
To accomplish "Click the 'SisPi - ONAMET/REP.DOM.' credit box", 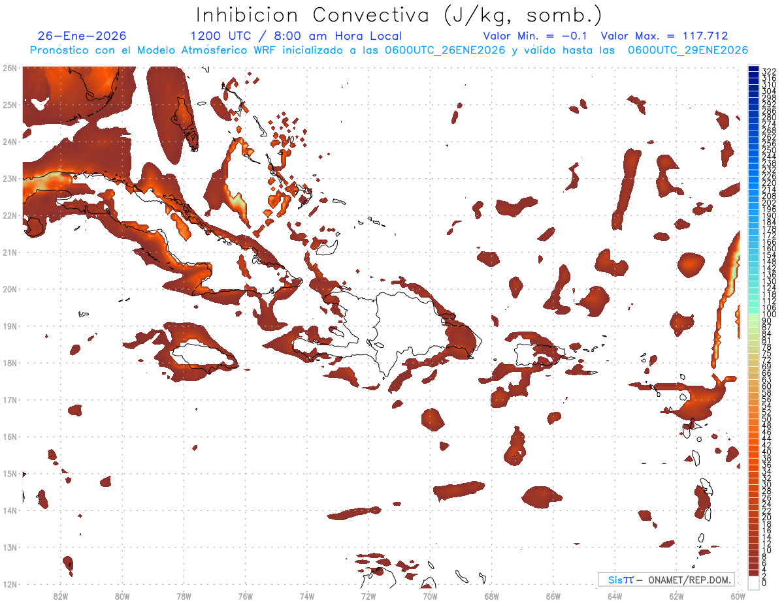I will pyautogui.click(x=666, y=580).
